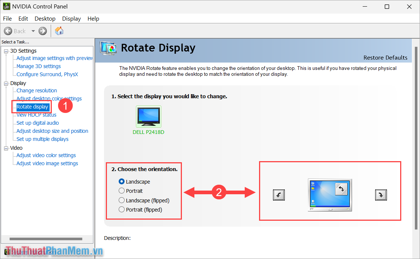Click the Rotate Display header monitor icon

(108, 48)
